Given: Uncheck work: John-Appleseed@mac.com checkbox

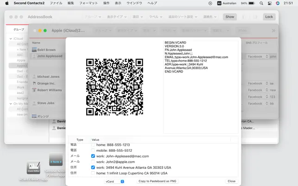Looking at the screenshot, I should tap(93, 156).
